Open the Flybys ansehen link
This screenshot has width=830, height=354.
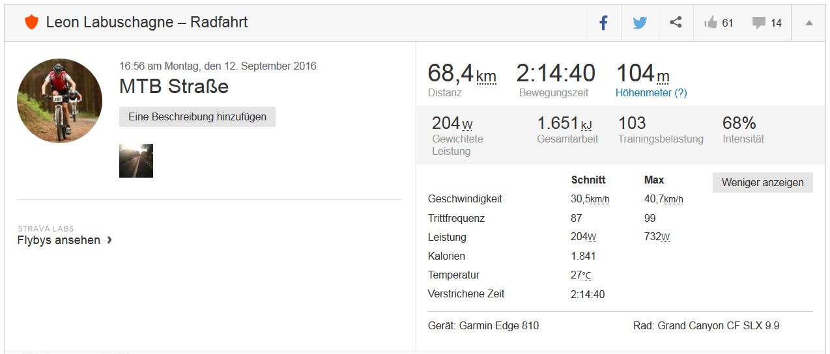[59, 240]
